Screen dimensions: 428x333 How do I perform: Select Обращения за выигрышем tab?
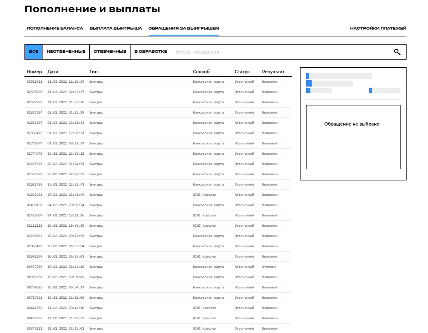point(184,28)
